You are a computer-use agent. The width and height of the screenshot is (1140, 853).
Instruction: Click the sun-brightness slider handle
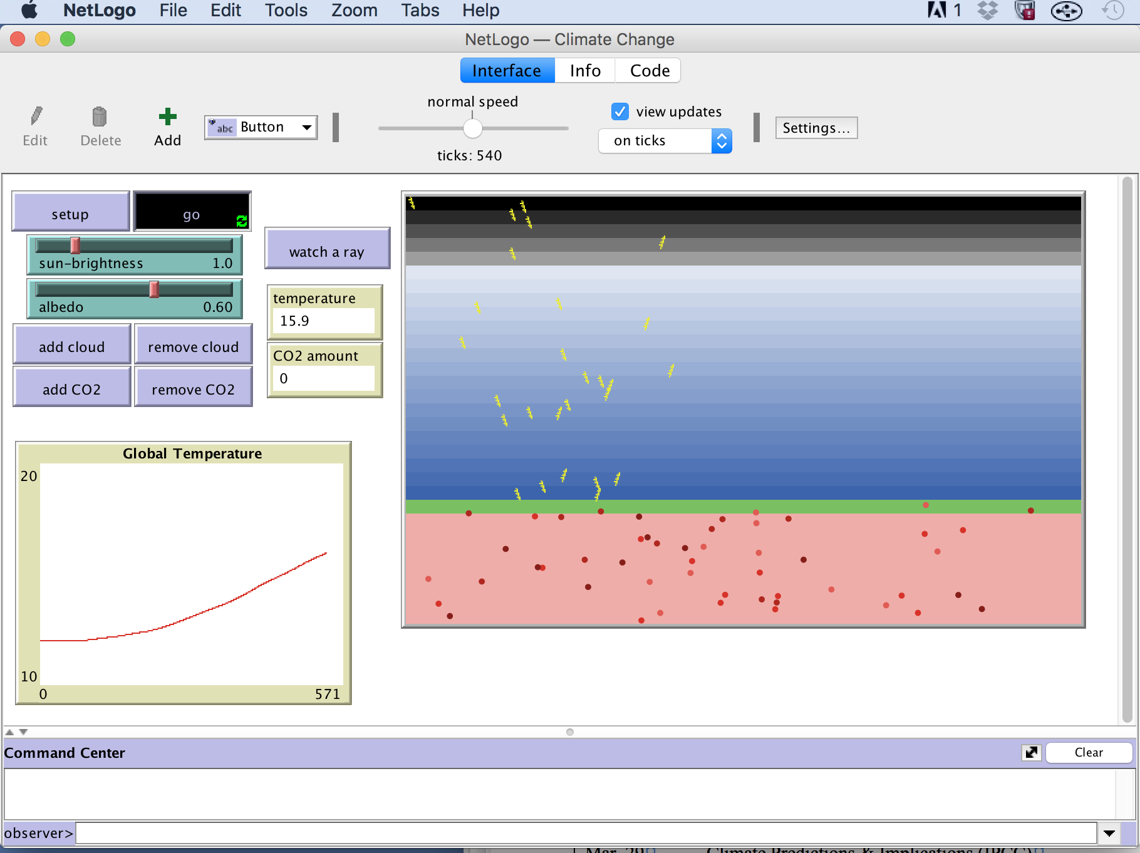(75, 245)
